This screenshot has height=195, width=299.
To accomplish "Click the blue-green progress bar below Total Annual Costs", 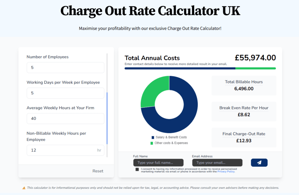I will [200, 68].
